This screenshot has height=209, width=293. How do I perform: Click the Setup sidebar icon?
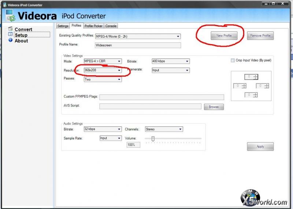click(x=11, y=34)
